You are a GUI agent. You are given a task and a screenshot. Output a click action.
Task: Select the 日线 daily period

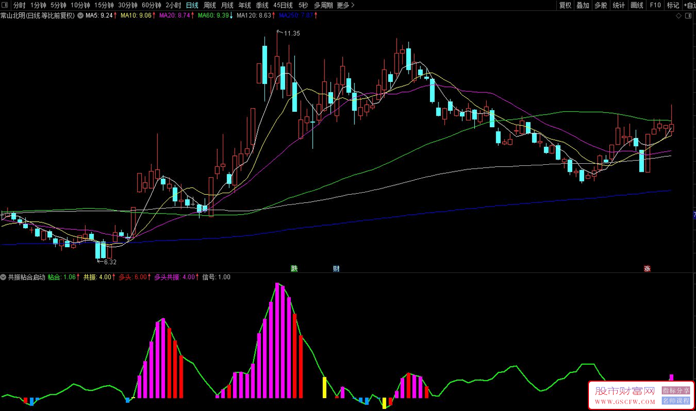192,5
